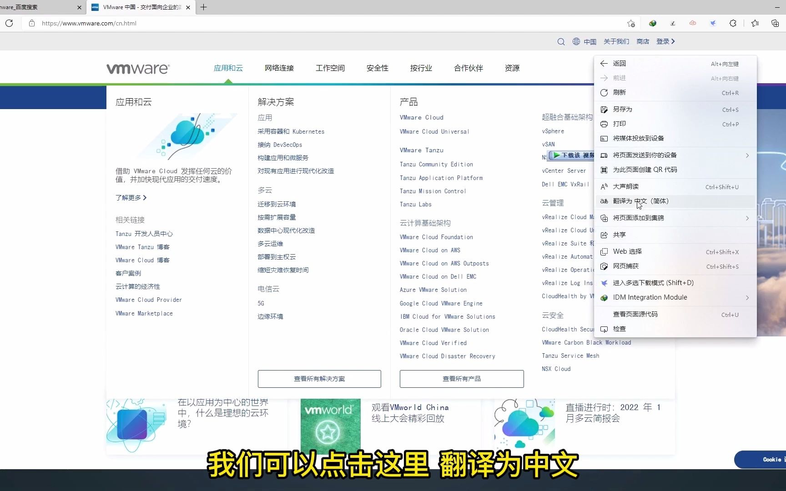Image resolution: width=786 pixels, height=491 pixels.
Task: Close the VMware 中国 tab
Action: 188,7
